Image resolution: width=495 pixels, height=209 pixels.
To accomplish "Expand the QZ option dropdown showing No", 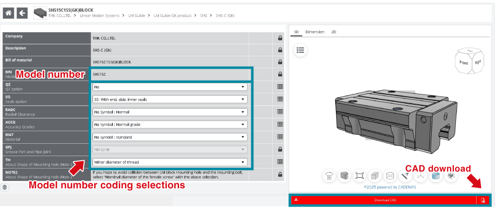I will [x=170, y=86].
